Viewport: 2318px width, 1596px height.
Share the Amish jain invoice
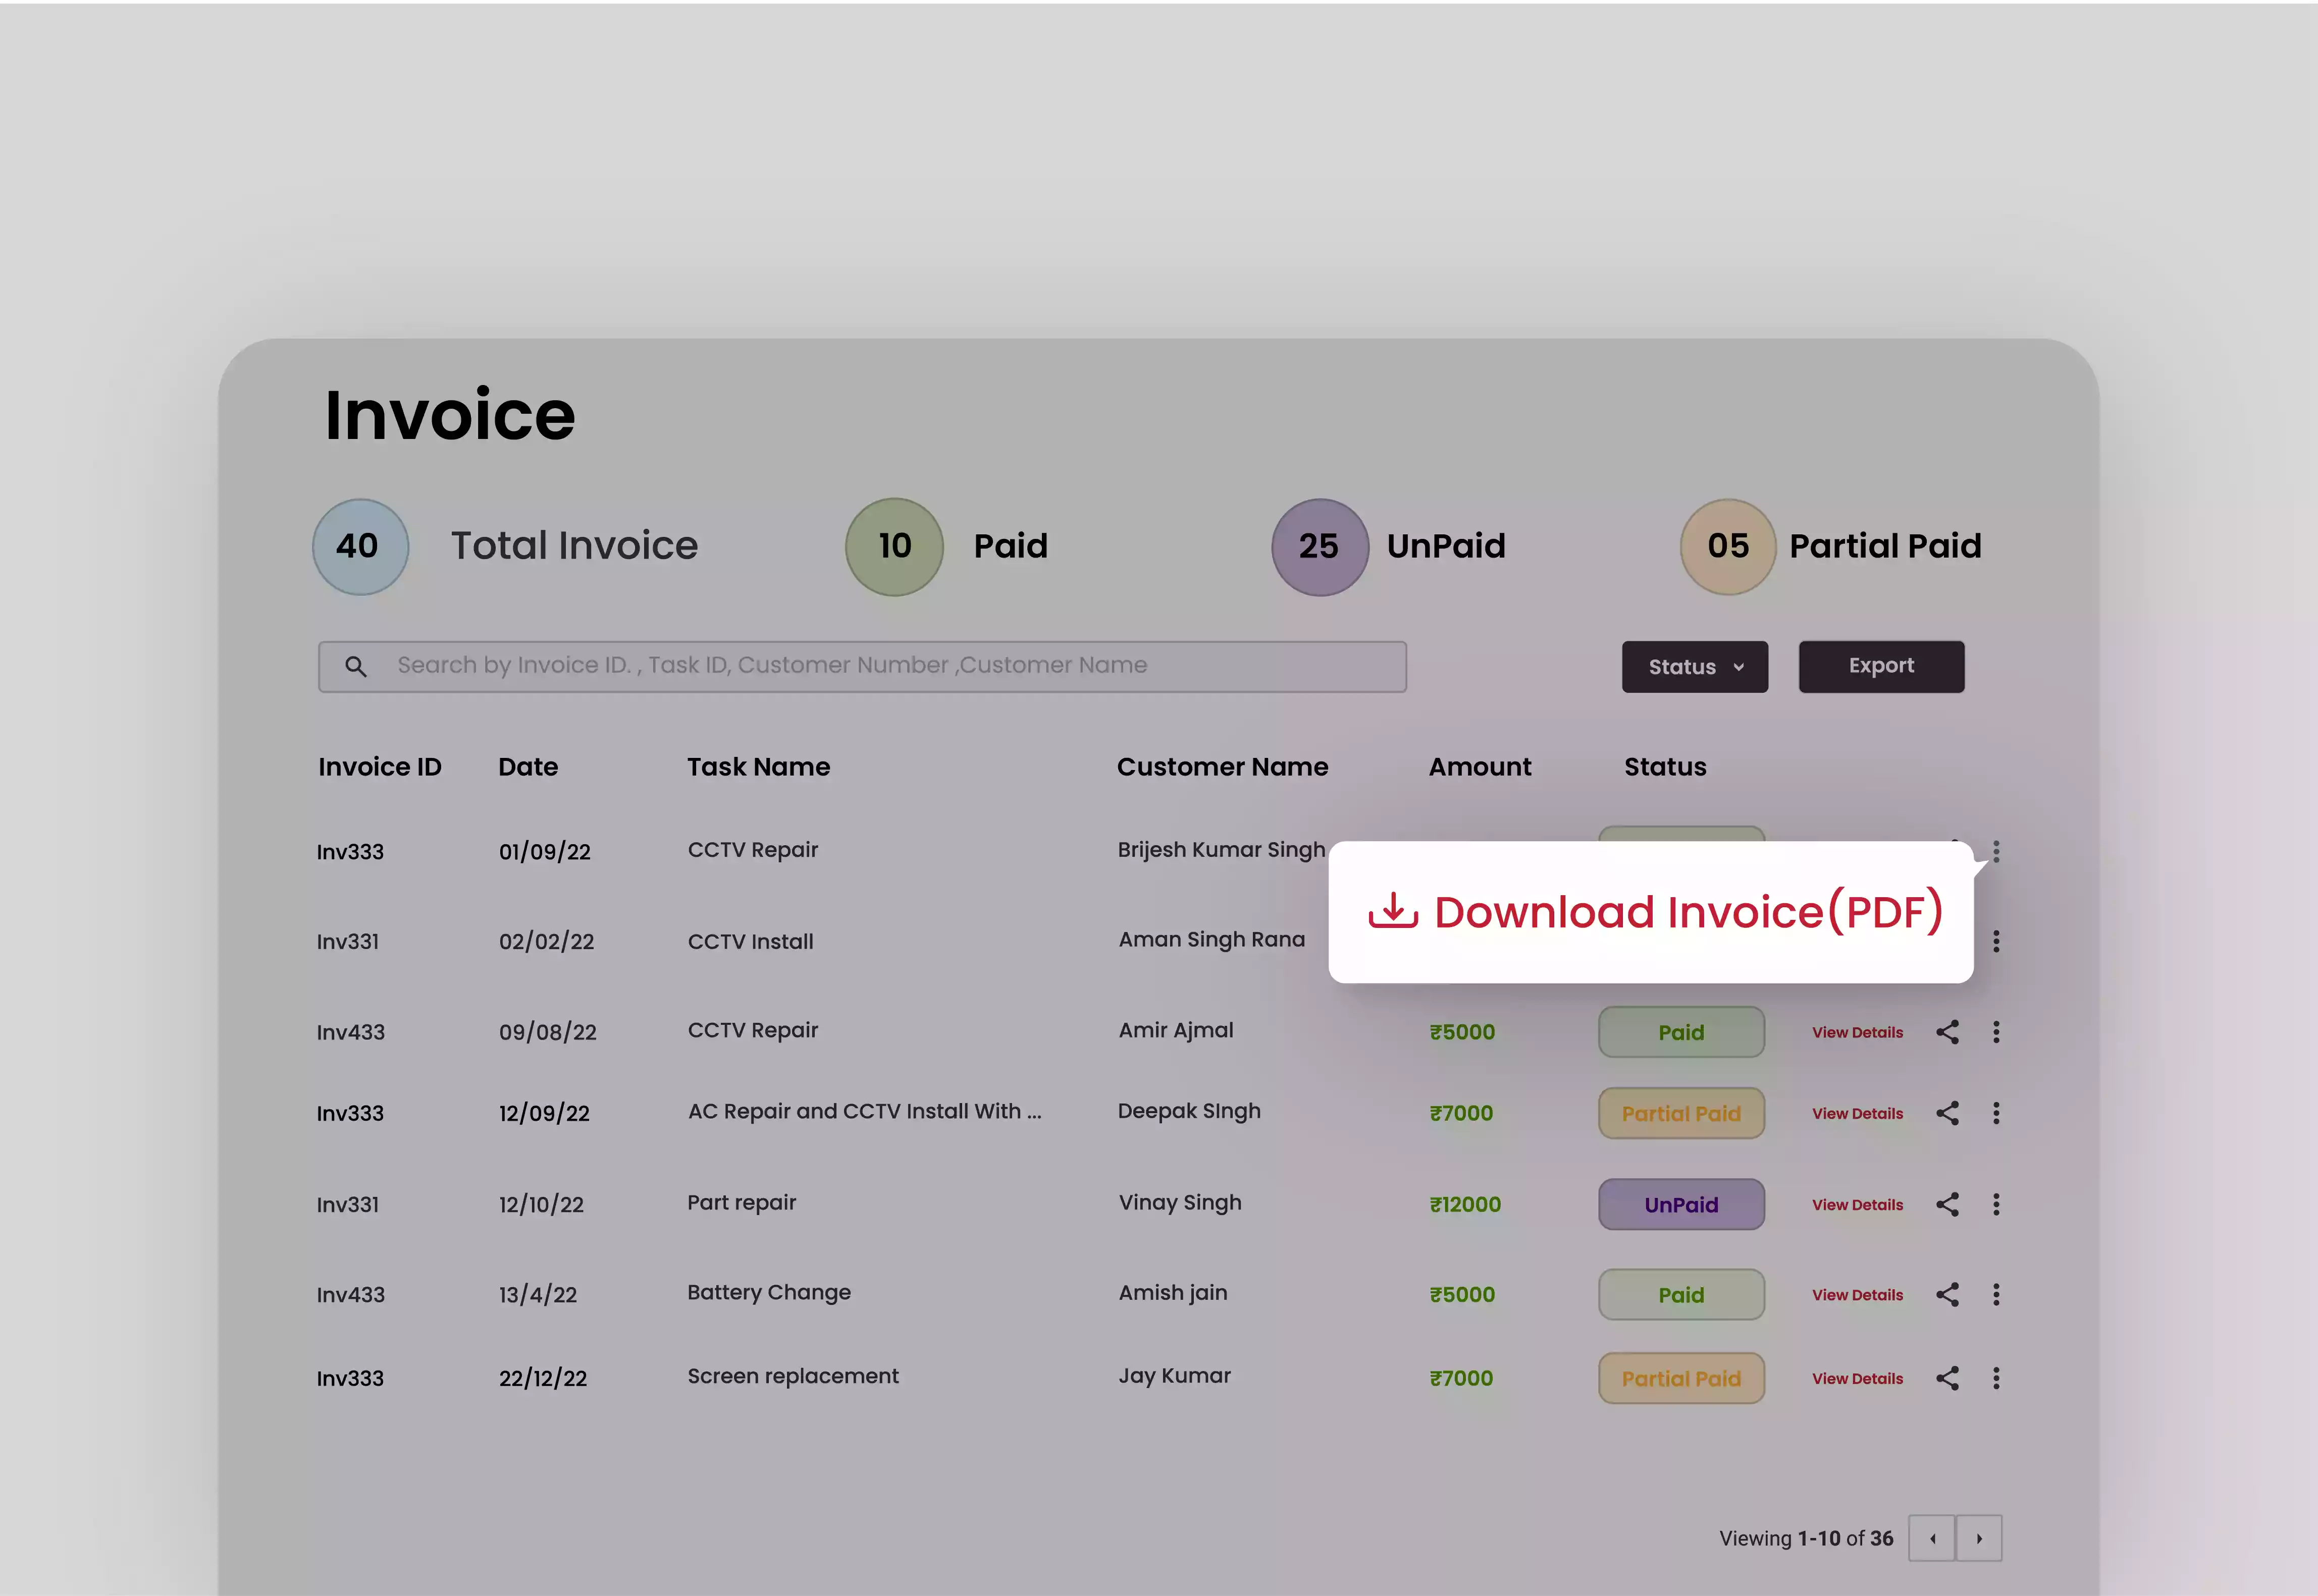pos(1947,1294)
